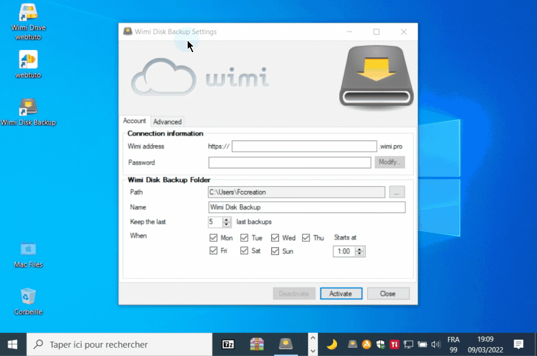Open the WinRAR app in the taskbar
537x356 pixels.
tap(257, 344)
